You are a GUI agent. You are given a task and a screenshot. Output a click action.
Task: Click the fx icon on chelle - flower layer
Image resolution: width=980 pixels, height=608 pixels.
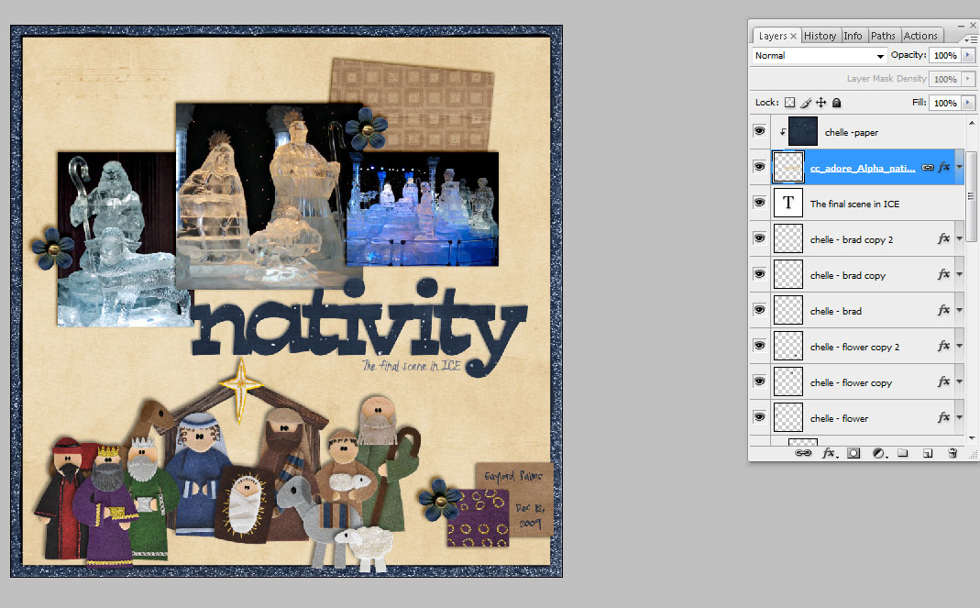tap(943, 416)
